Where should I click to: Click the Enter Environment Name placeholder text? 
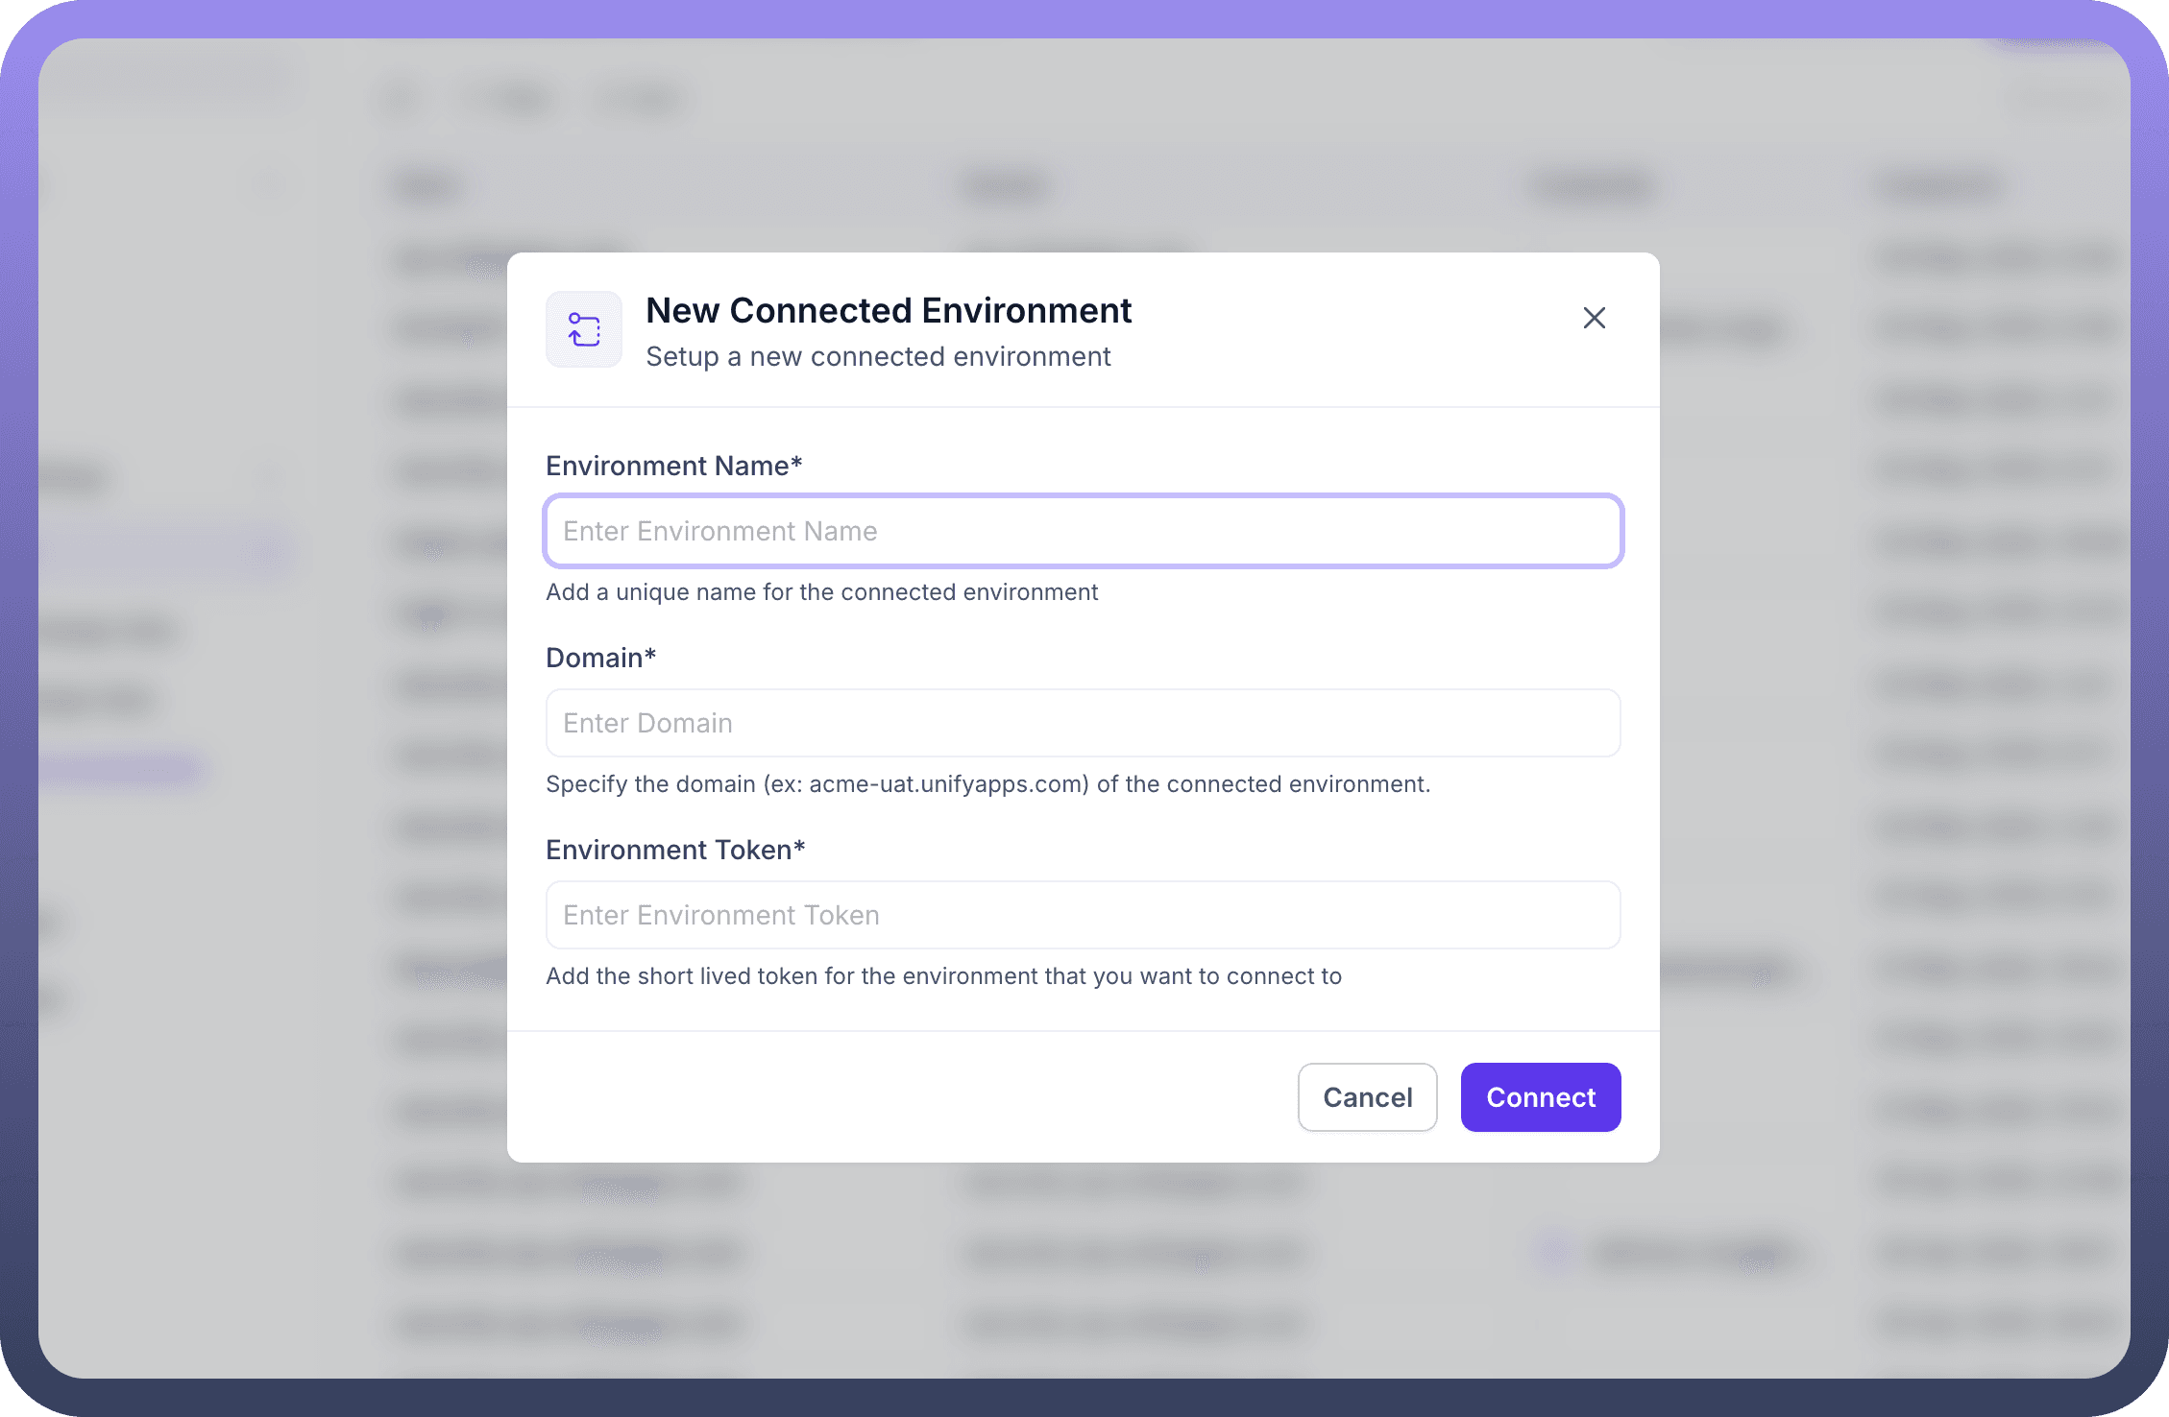(720, 531)
